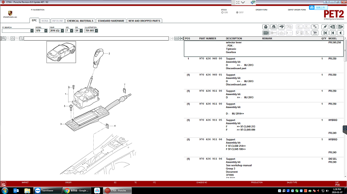Open Outlook from taskbar
Viewport: 347px width, 194px height.
[x=16, y=191]
